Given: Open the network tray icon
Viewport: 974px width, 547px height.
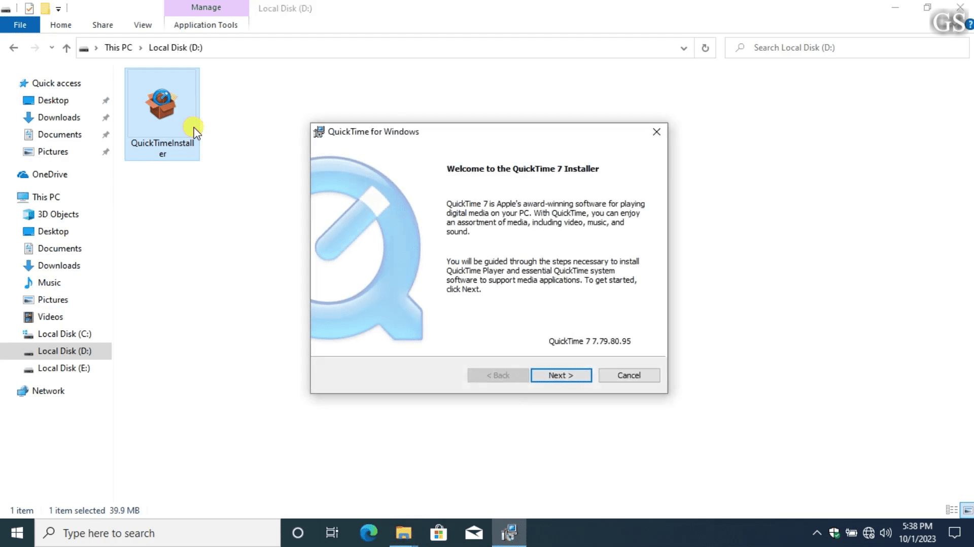Looking at the screenshot, I should 868,533.
